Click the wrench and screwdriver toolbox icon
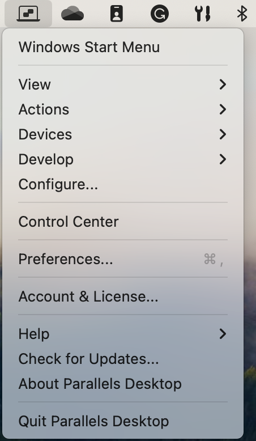Image resolution: width=256 pixels, height=441 pixels. click(203, 14)
